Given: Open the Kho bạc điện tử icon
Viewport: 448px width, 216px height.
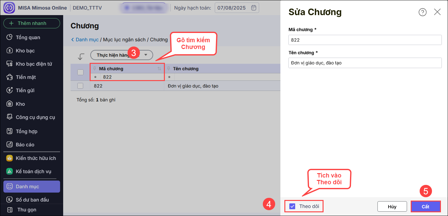Looking at the screenshot, I should (x=10, y=64).
